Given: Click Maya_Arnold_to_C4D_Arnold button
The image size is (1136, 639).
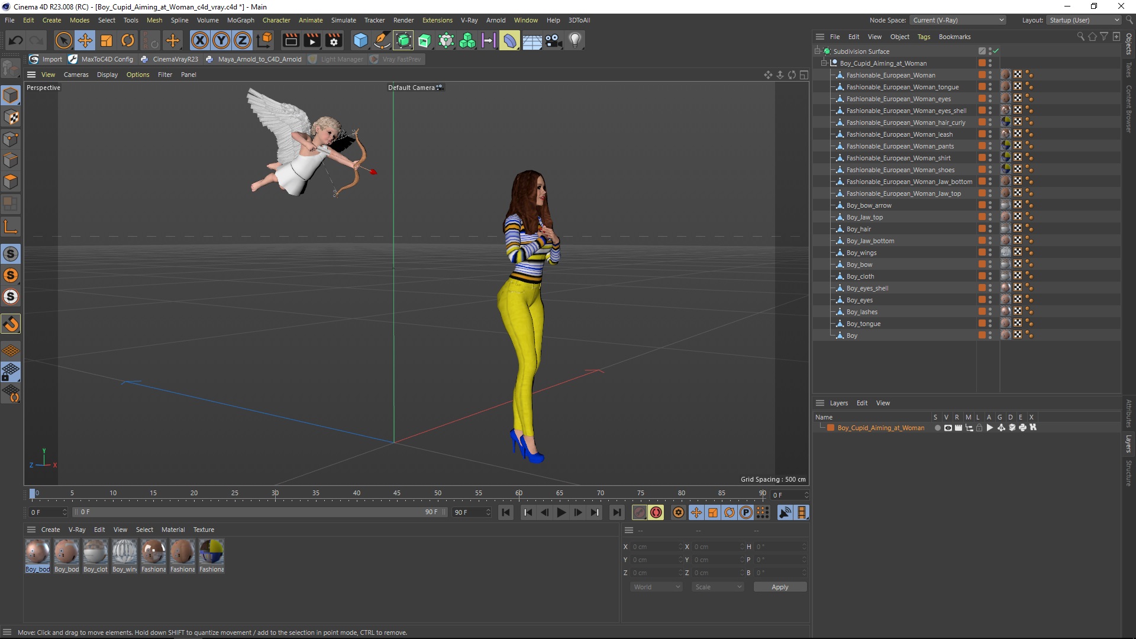Looking at the screenshot, I should coord(253,59).
